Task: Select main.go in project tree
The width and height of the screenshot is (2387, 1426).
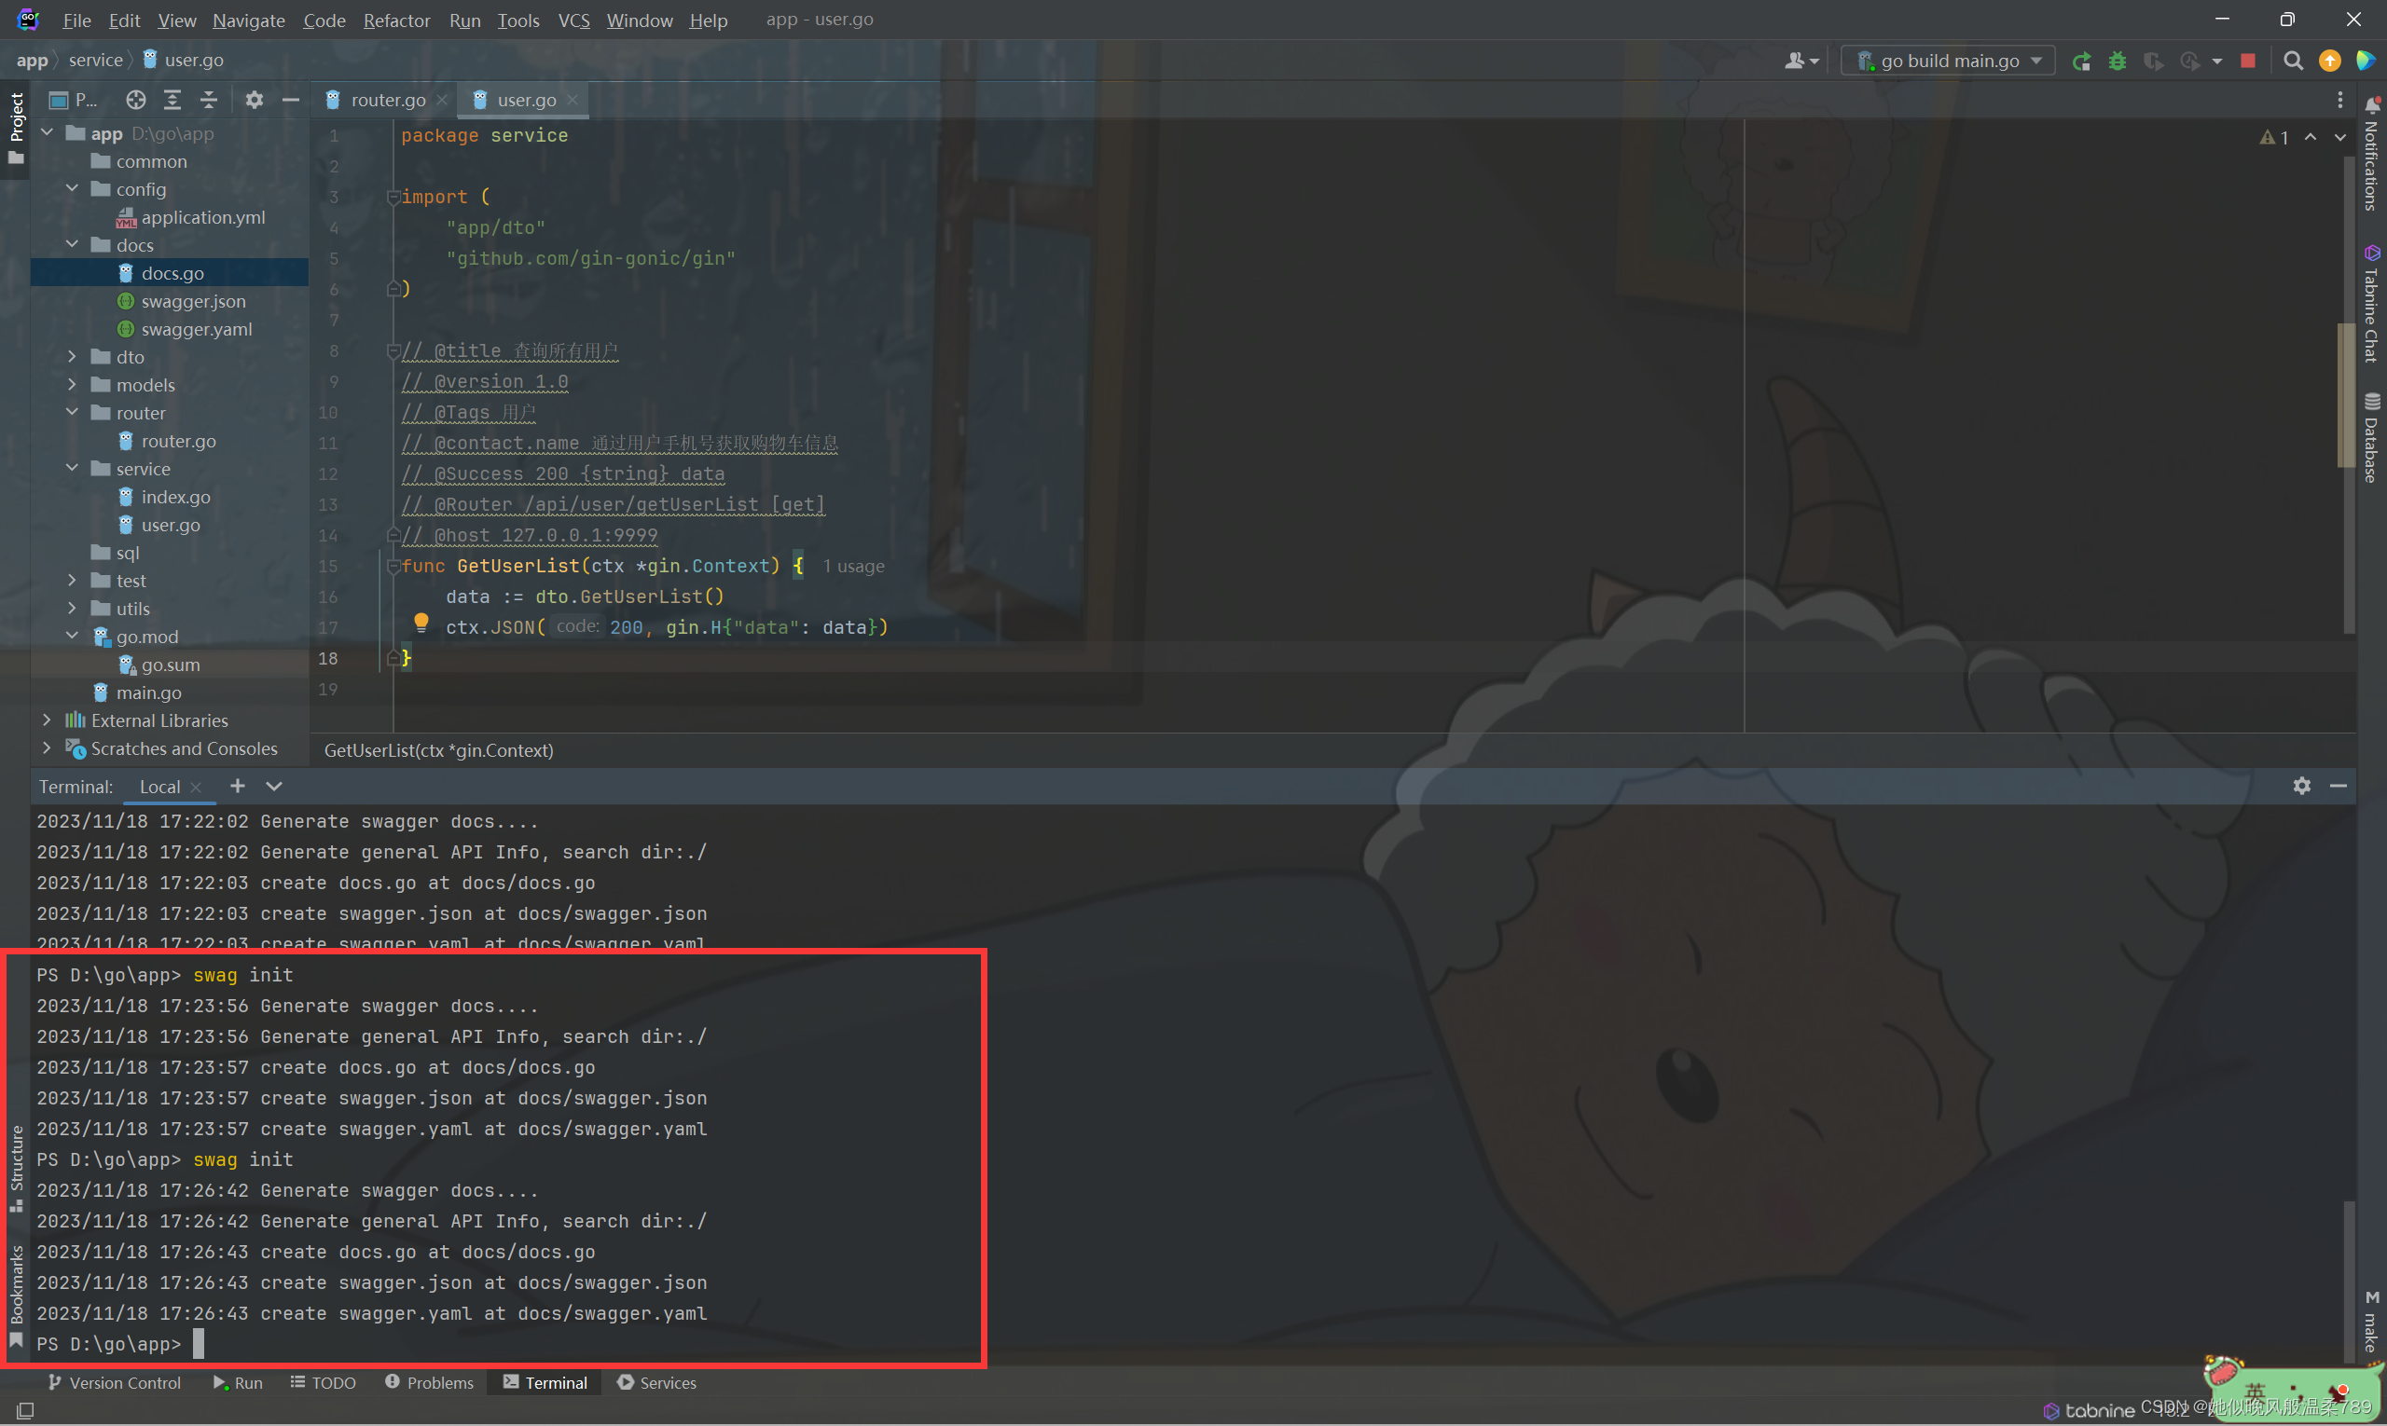Action: pos(148,692)
